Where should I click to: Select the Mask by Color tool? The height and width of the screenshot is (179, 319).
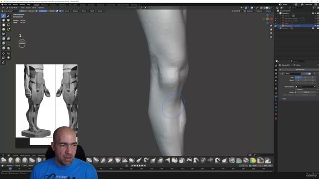click(x=8, y=48)
